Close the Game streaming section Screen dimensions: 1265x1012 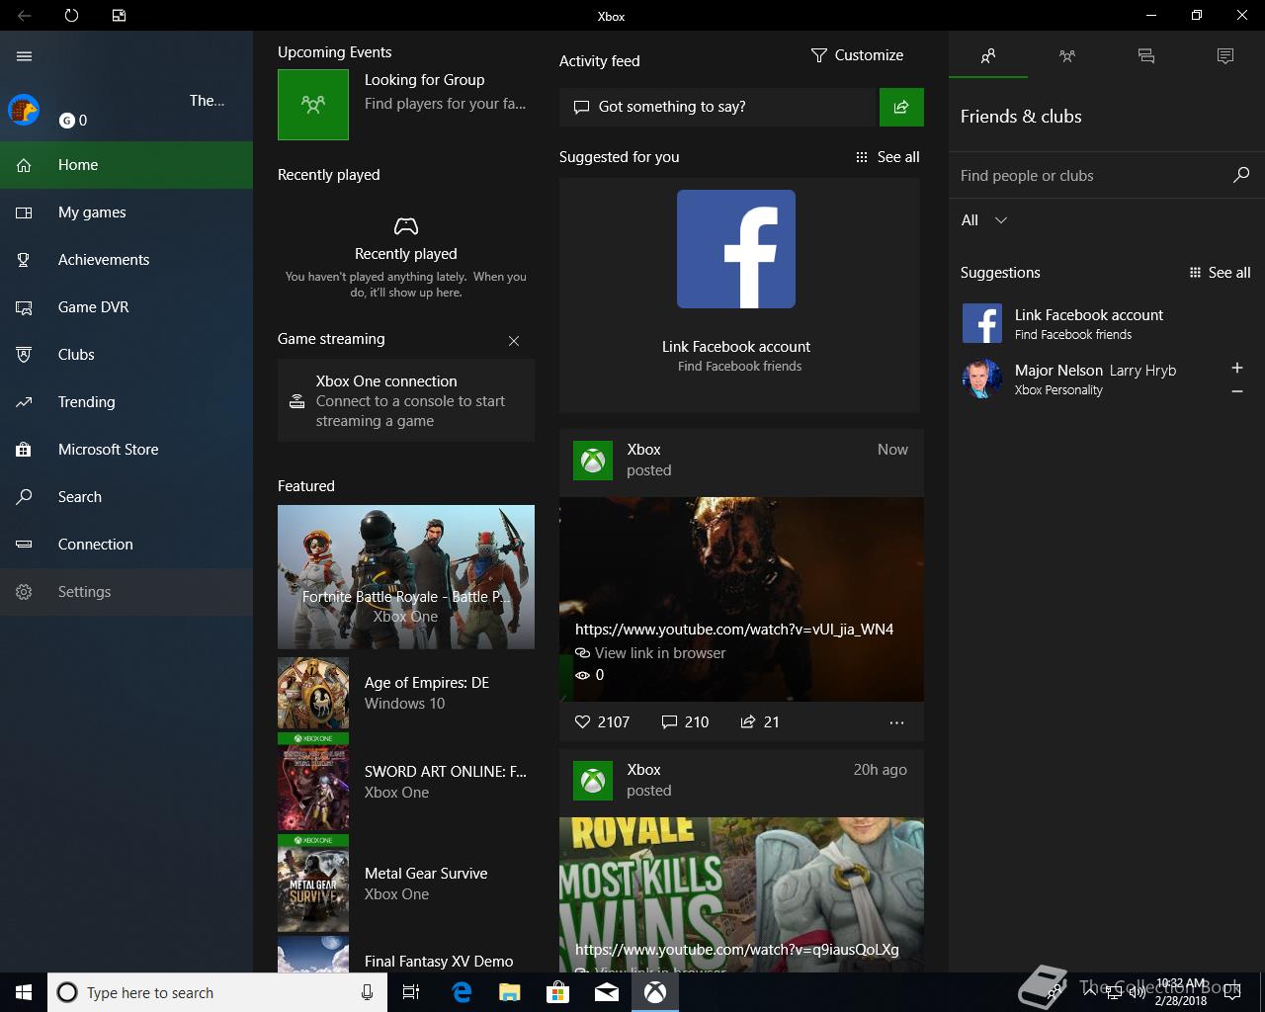pos(514,341)
